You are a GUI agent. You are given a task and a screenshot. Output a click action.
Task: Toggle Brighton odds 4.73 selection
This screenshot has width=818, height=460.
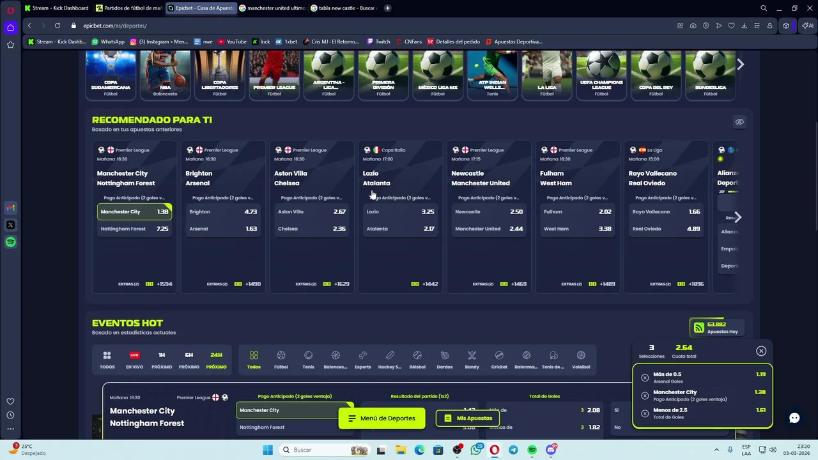point(223,211)
